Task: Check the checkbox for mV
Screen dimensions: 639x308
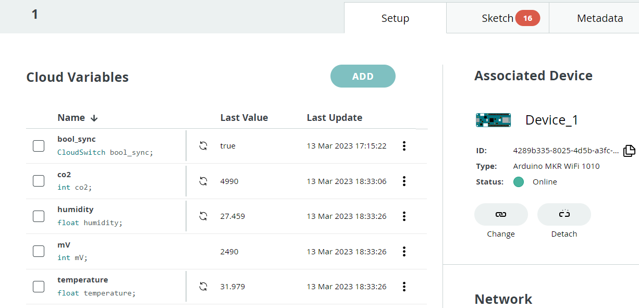Action: click(39, 251)
